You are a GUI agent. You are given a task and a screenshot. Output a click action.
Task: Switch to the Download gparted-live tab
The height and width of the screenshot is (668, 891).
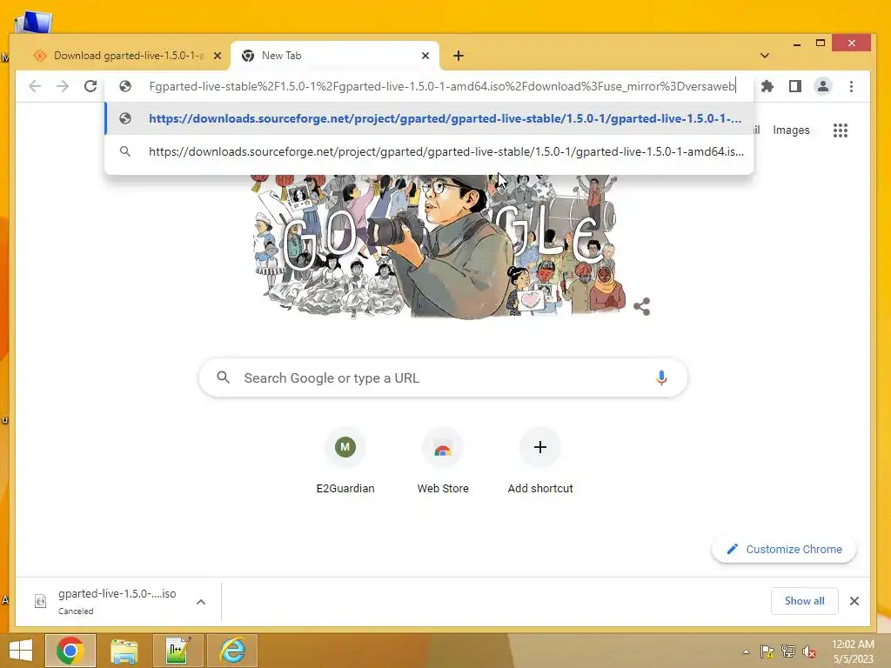tap(127, 56)
